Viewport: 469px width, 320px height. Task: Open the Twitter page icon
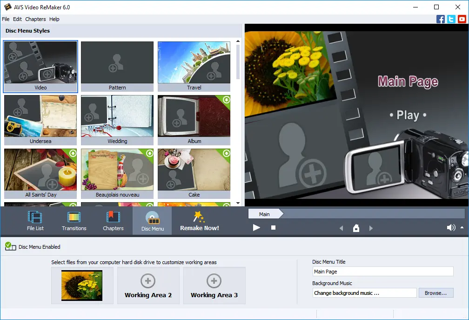click(x=451, y=19)
